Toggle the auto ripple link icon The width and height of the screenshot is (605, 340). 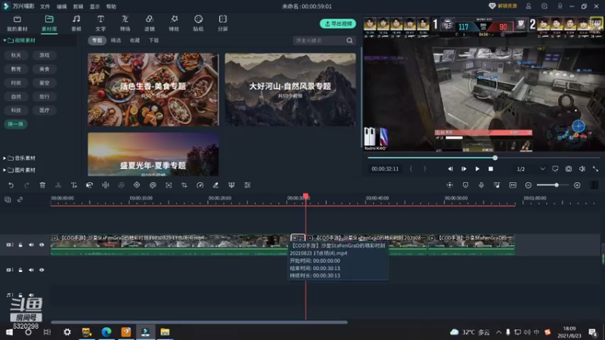[20, 199]
